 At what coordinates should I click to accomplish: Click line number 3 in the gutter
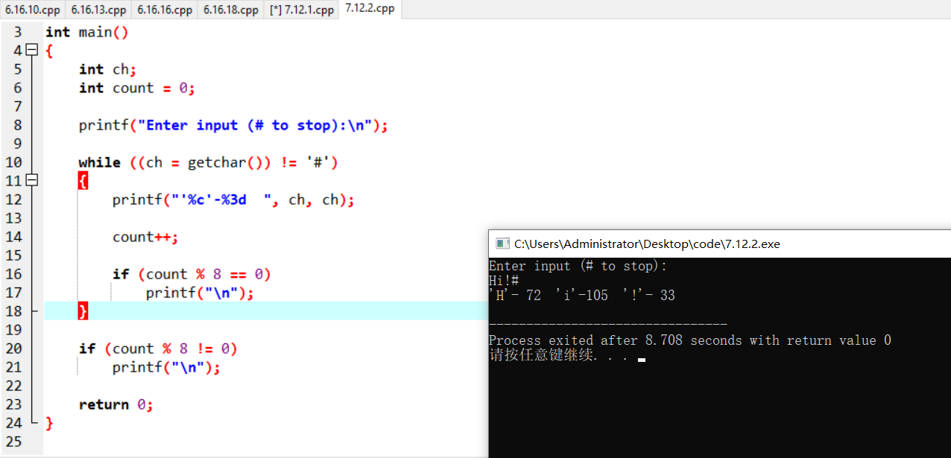(x=18, y=32)
